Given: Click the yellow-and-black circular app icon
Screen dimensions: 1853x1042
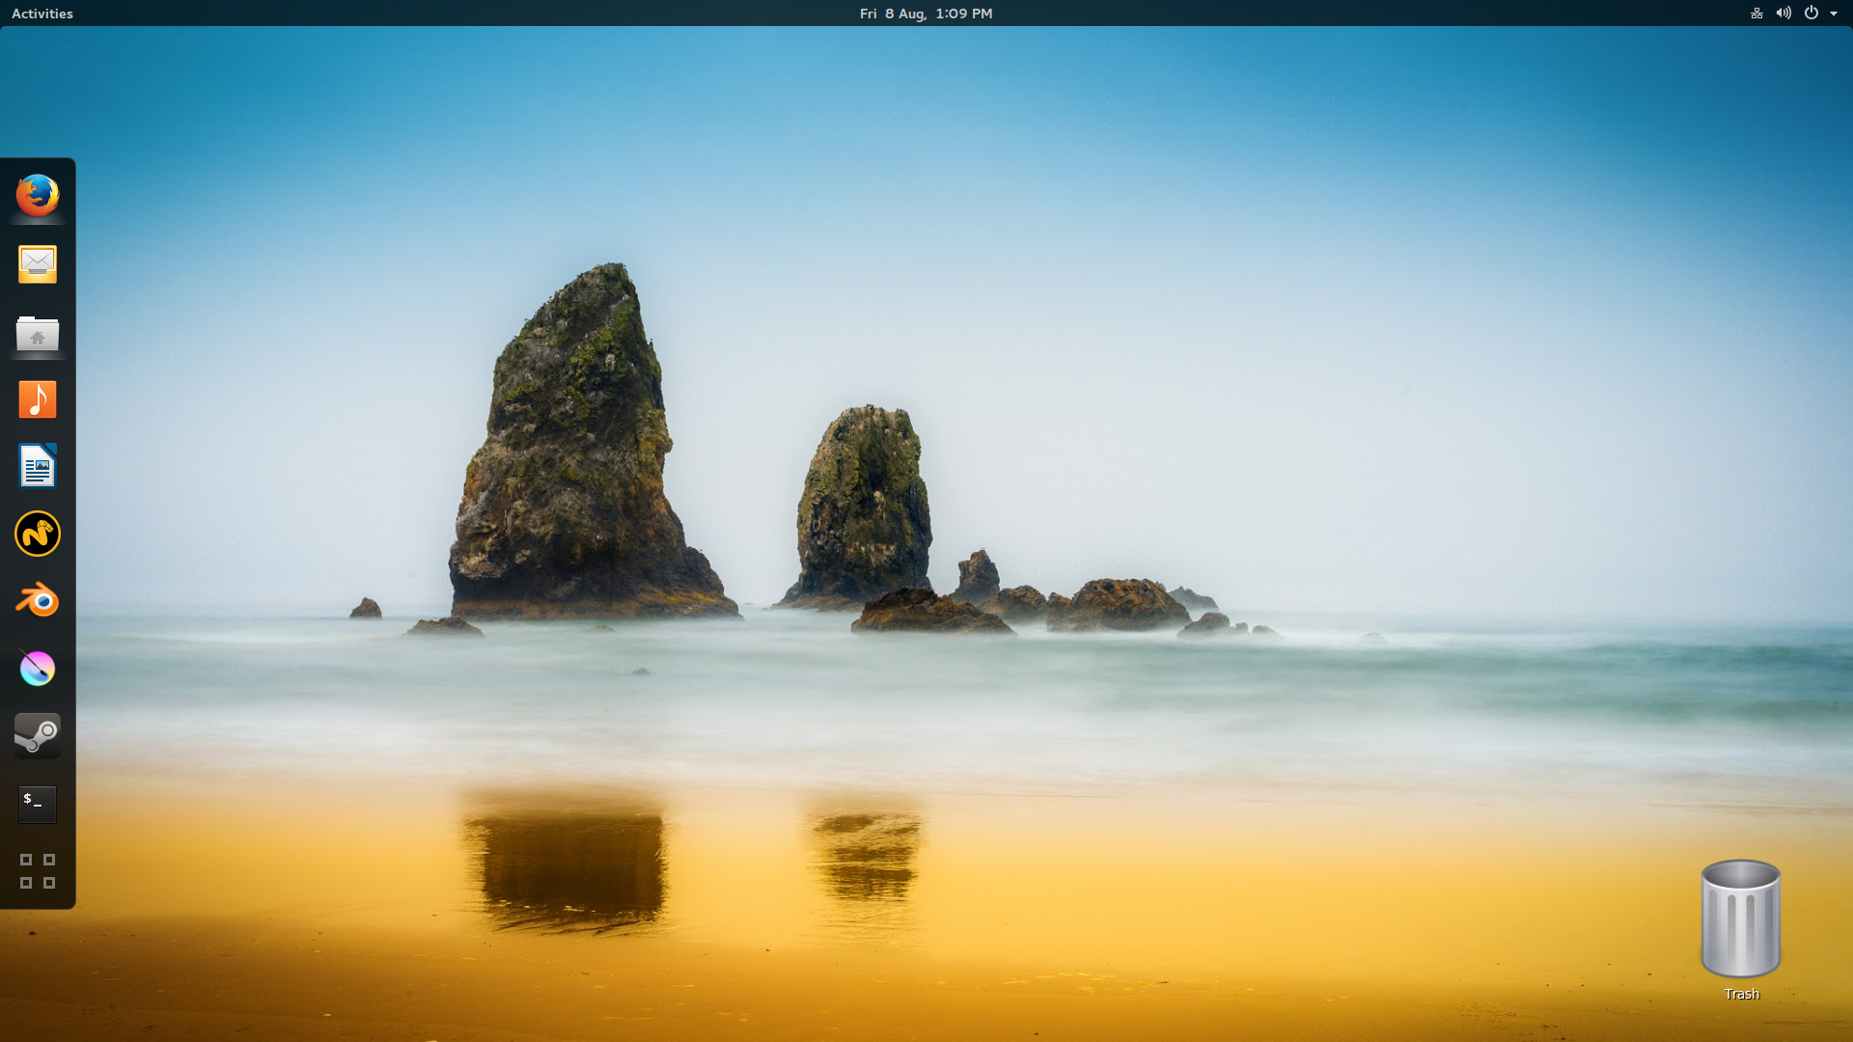Looking at the screenshot, I should [38, 534].
